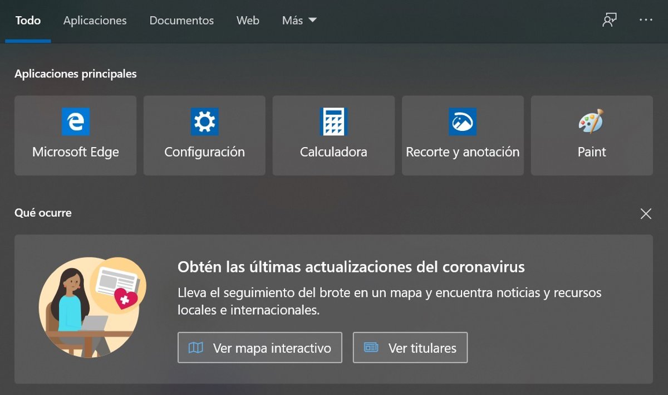Expand the Más dropdown
The image size is (668, 395).
tap(299, 21)
